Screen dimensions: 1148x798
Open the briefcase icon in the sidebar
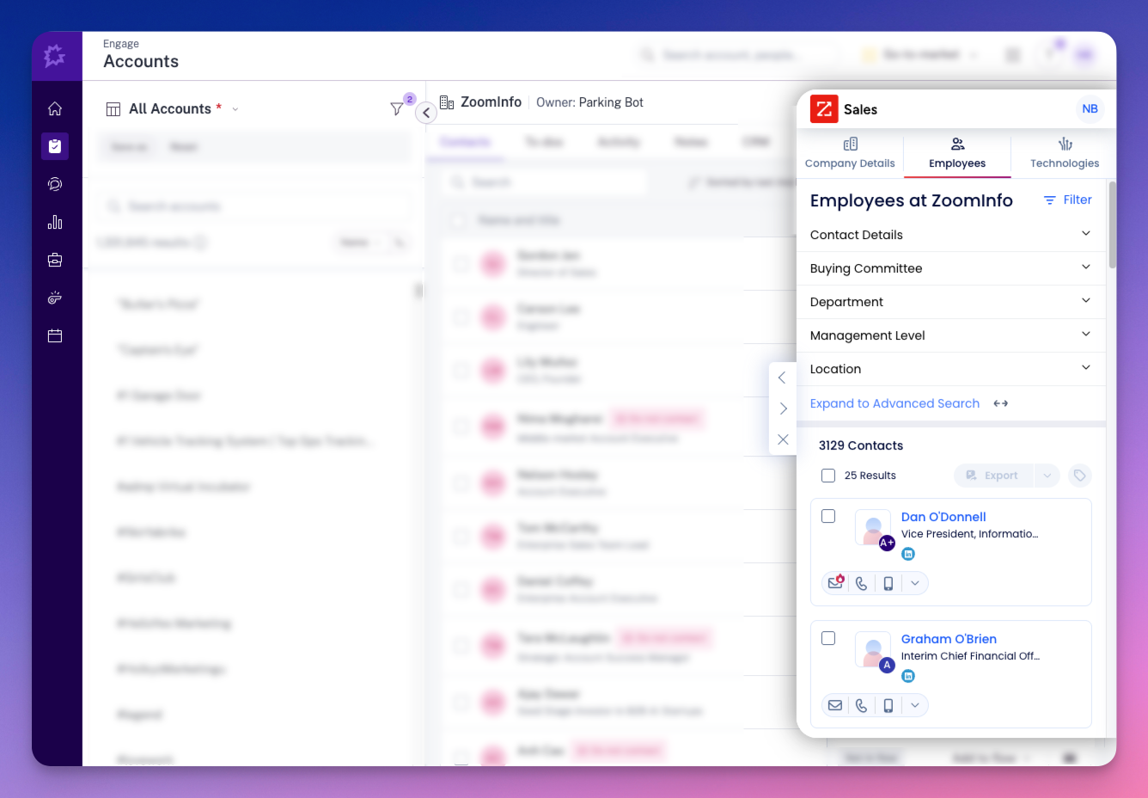click(55, 260)
